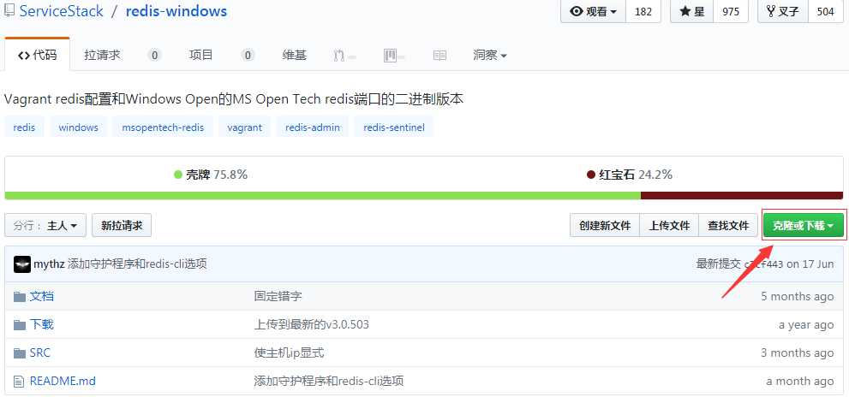The width and height of the screenshot is (849, 397).
Task: Click README.md row commit message
Action: tap(329, 382)
